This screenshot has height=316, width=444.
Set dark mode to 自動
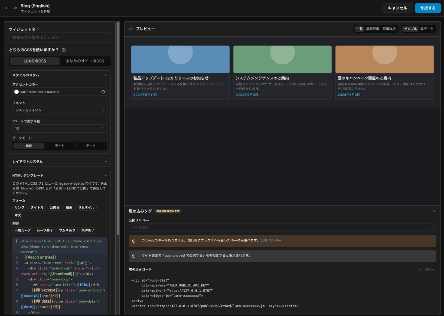pyautogui.click(x=29, y=146)
